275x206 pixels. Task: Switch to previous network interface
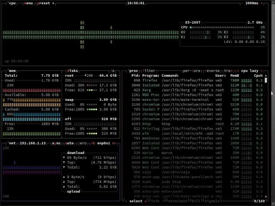pyautogui.click(x=93, y=143)
